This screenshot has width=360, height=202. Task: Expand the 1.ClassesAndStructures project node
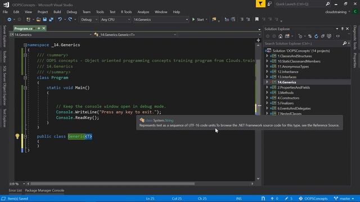coord(267,56)
